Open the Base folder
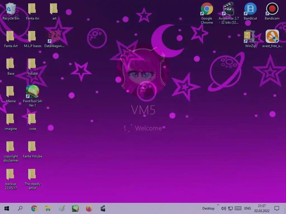The width and height of the screenshot is (286, 214). click(11, 67)
